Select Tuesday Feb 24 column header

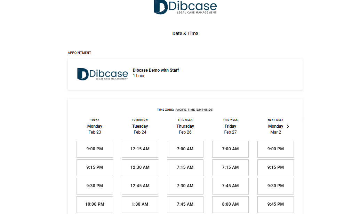(140, 126)
